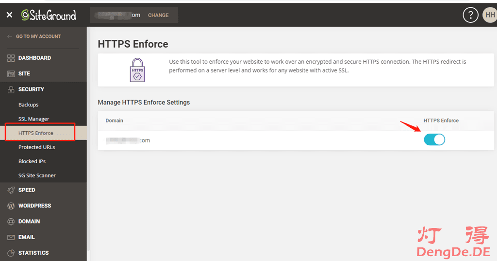
Task: Expand the Speed menu section
Action: pyautogui.click(x=27, y=190)
